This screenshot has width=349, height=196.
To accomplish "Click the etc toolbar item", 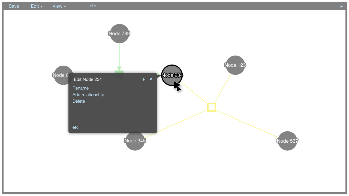I will pyautogui.click(x=93, y=6).
